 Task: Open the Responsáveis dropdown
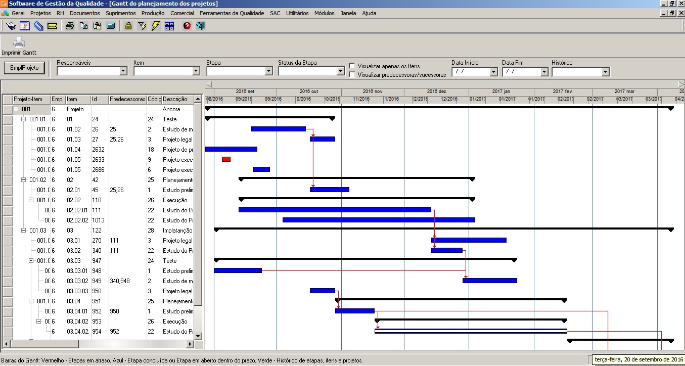point(123,72)
